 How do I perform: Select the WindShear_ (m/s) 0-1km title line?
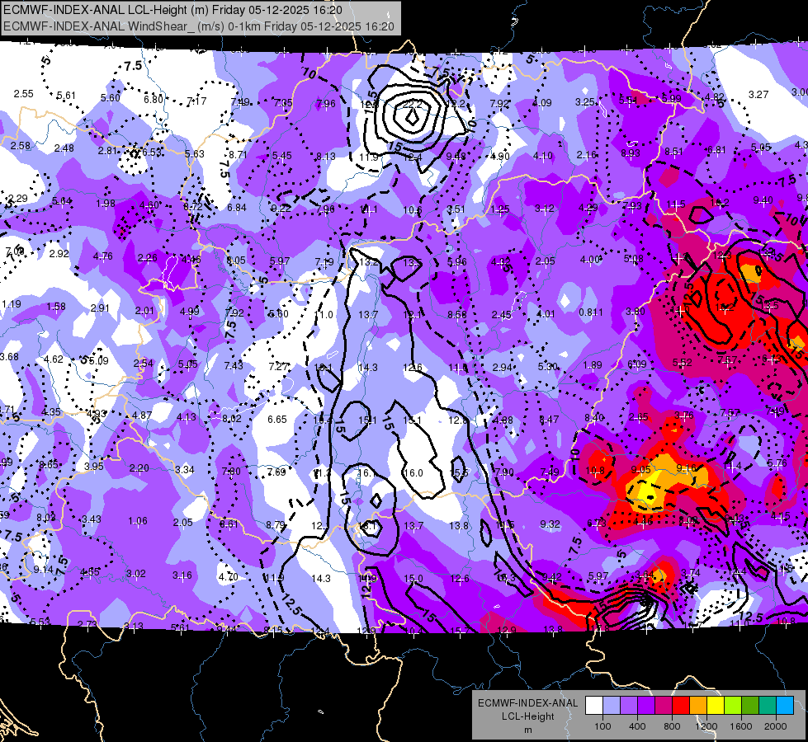click(x=199, y=26)
